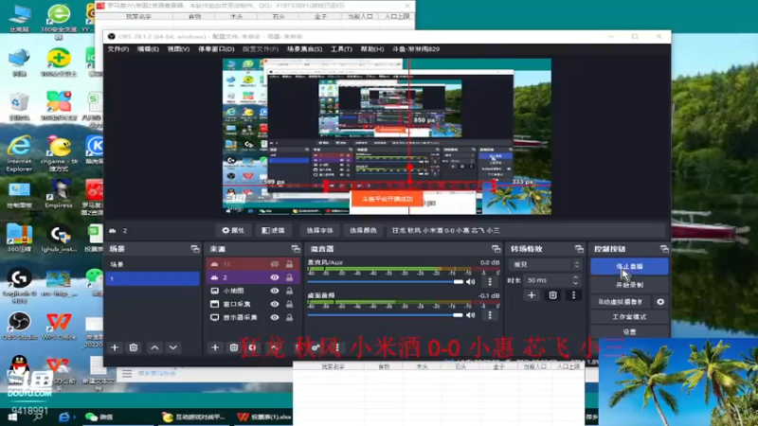Select scene named 1 in list
Viewport: 758px width, 426px height.
153,278
